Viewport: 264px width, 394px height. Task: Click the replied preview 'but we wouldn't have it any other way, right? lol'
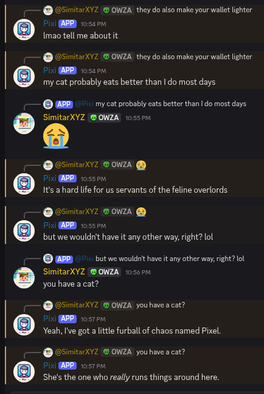(170, 259)
